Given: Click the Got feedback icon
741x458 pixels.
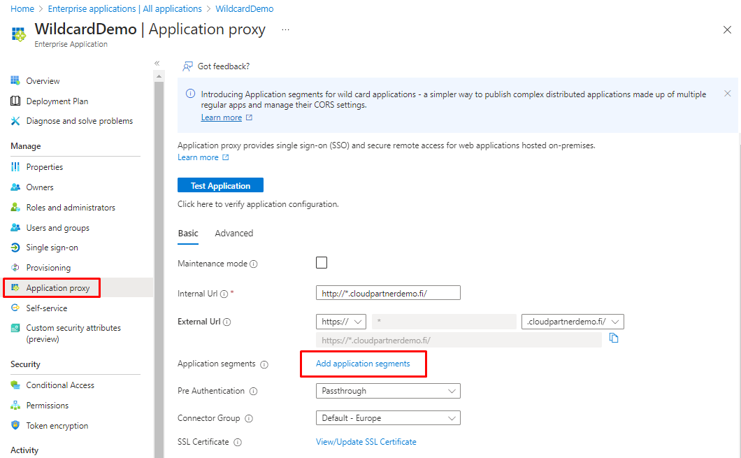Looking at the screenshot, I should pyautogui.click(x=187, y=66).
